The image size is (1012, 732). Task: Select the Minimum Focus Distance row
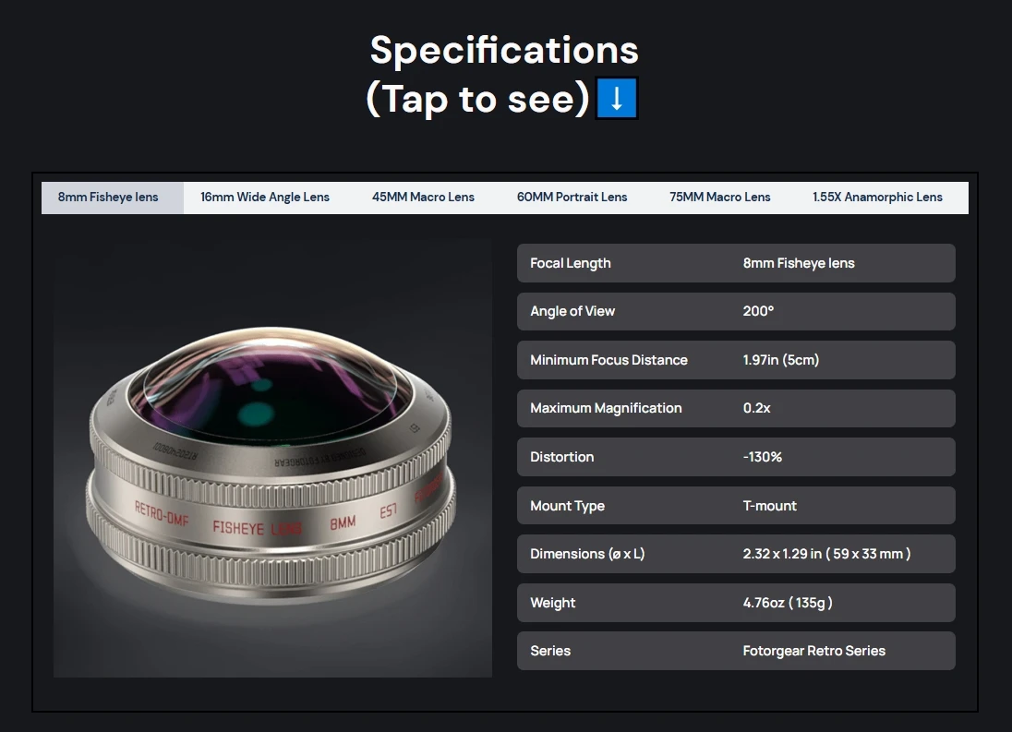click(736, 360)
